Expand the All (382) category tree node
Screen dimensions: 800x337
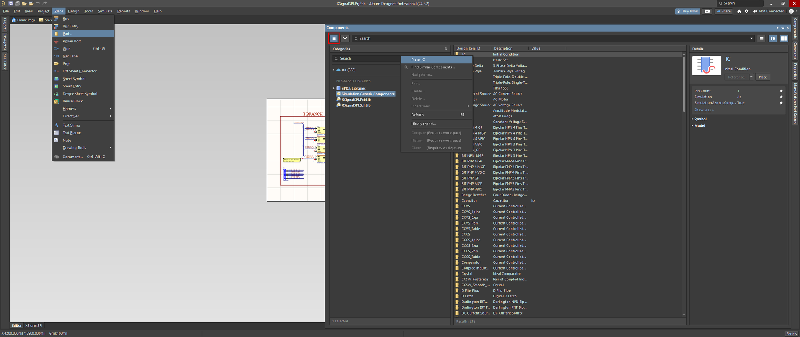tap(334, 70)
